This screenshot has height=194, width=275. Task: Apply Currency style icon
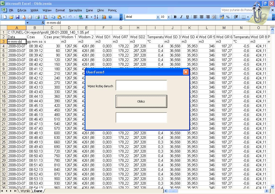pyautogui.click(x=222, y=17)
